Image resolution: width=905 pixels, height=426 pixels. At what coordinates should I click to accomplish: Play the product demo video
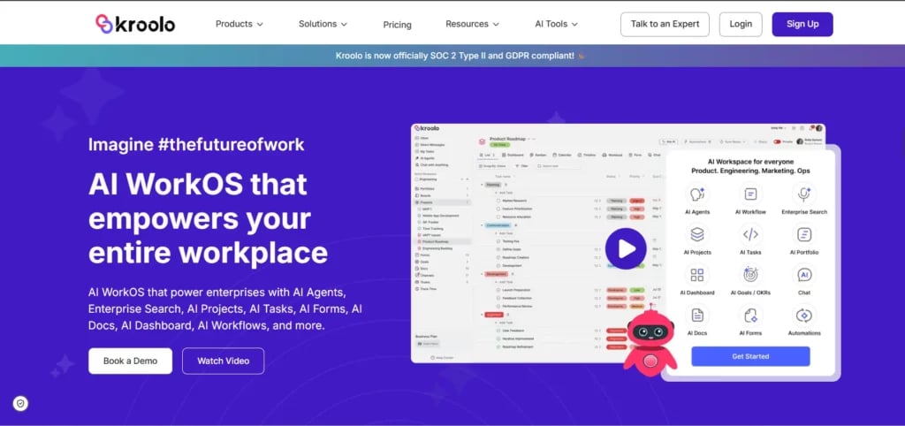[626, 248]
